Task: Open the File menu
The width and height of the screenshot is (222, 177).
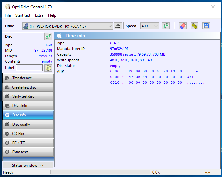Action: (8, 15)
